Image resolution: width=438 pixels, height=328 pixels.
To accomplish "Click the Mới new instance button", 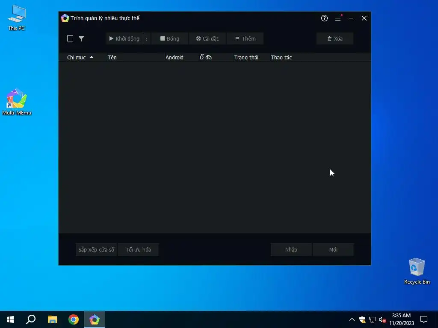I will point(333,249).
